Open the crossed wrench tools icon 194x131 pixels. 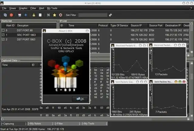tap(48, 15)
